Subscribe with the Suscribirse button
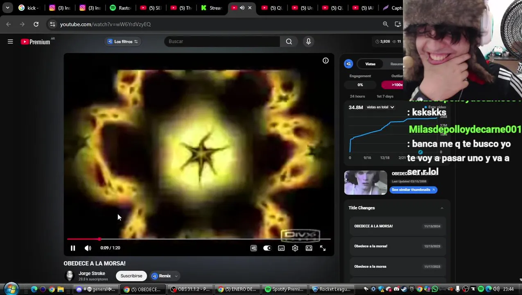Image resolution: width=522 pixels, height=295 pixels. pyautogui.click(x=131, y=276)
